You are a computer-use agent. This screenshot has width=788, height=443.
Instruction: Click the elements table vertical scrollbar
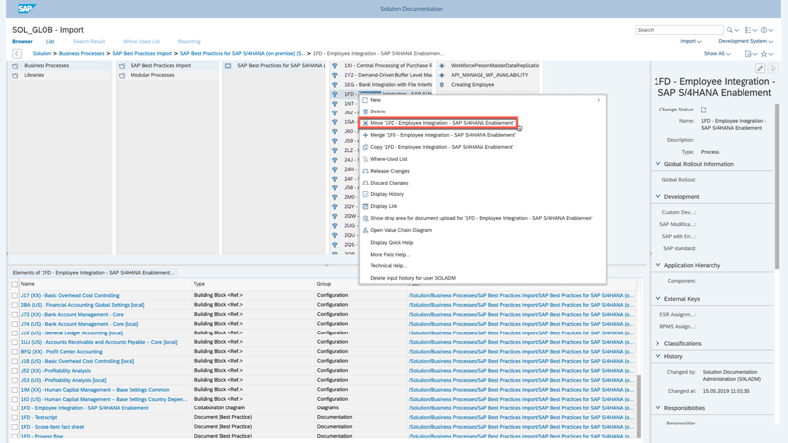(x=639, y=406)
